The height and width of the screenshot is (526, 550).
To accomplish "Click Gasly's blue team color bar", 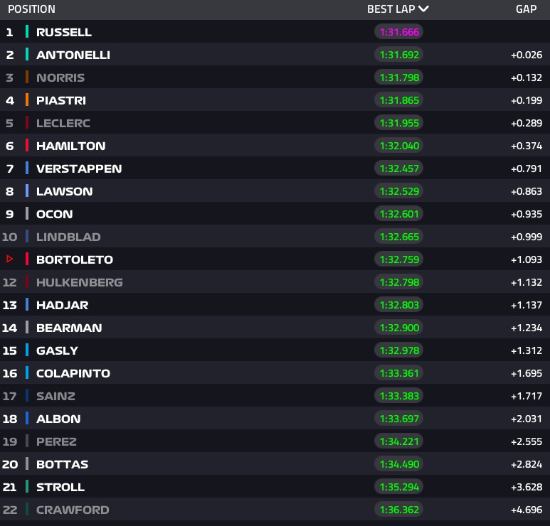I will [26, 350].
